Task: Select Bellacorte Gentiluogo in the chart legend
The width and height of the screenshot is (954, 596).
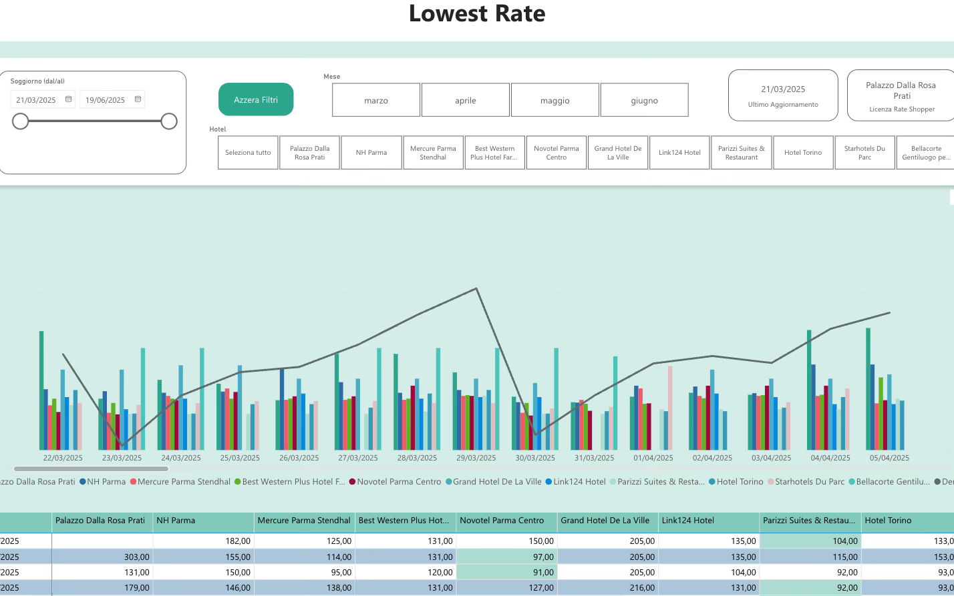Action: (x=889, y=482)
